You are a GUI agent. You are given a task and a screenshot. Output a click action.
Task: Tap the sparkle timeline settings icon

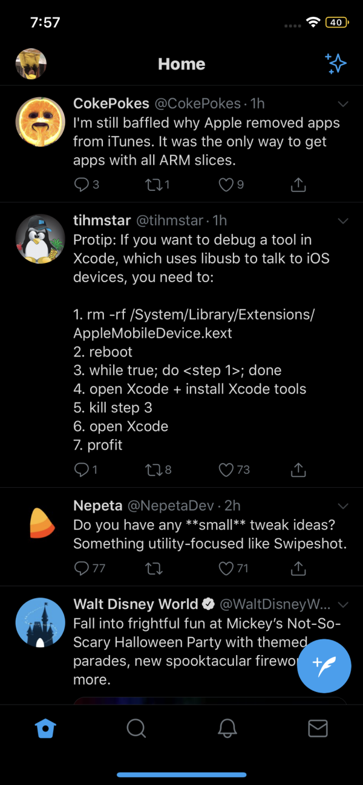click(x=335, y=63)
